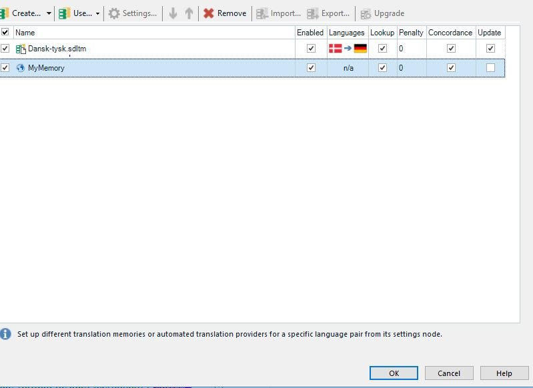Click the Name column header
533x388 pixels.
point(154,33)
